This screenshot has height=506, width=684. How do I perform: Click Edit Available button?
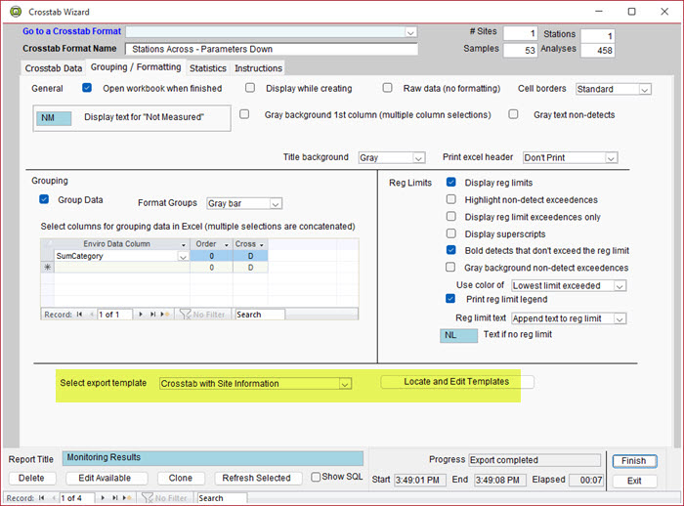point(105,478)
